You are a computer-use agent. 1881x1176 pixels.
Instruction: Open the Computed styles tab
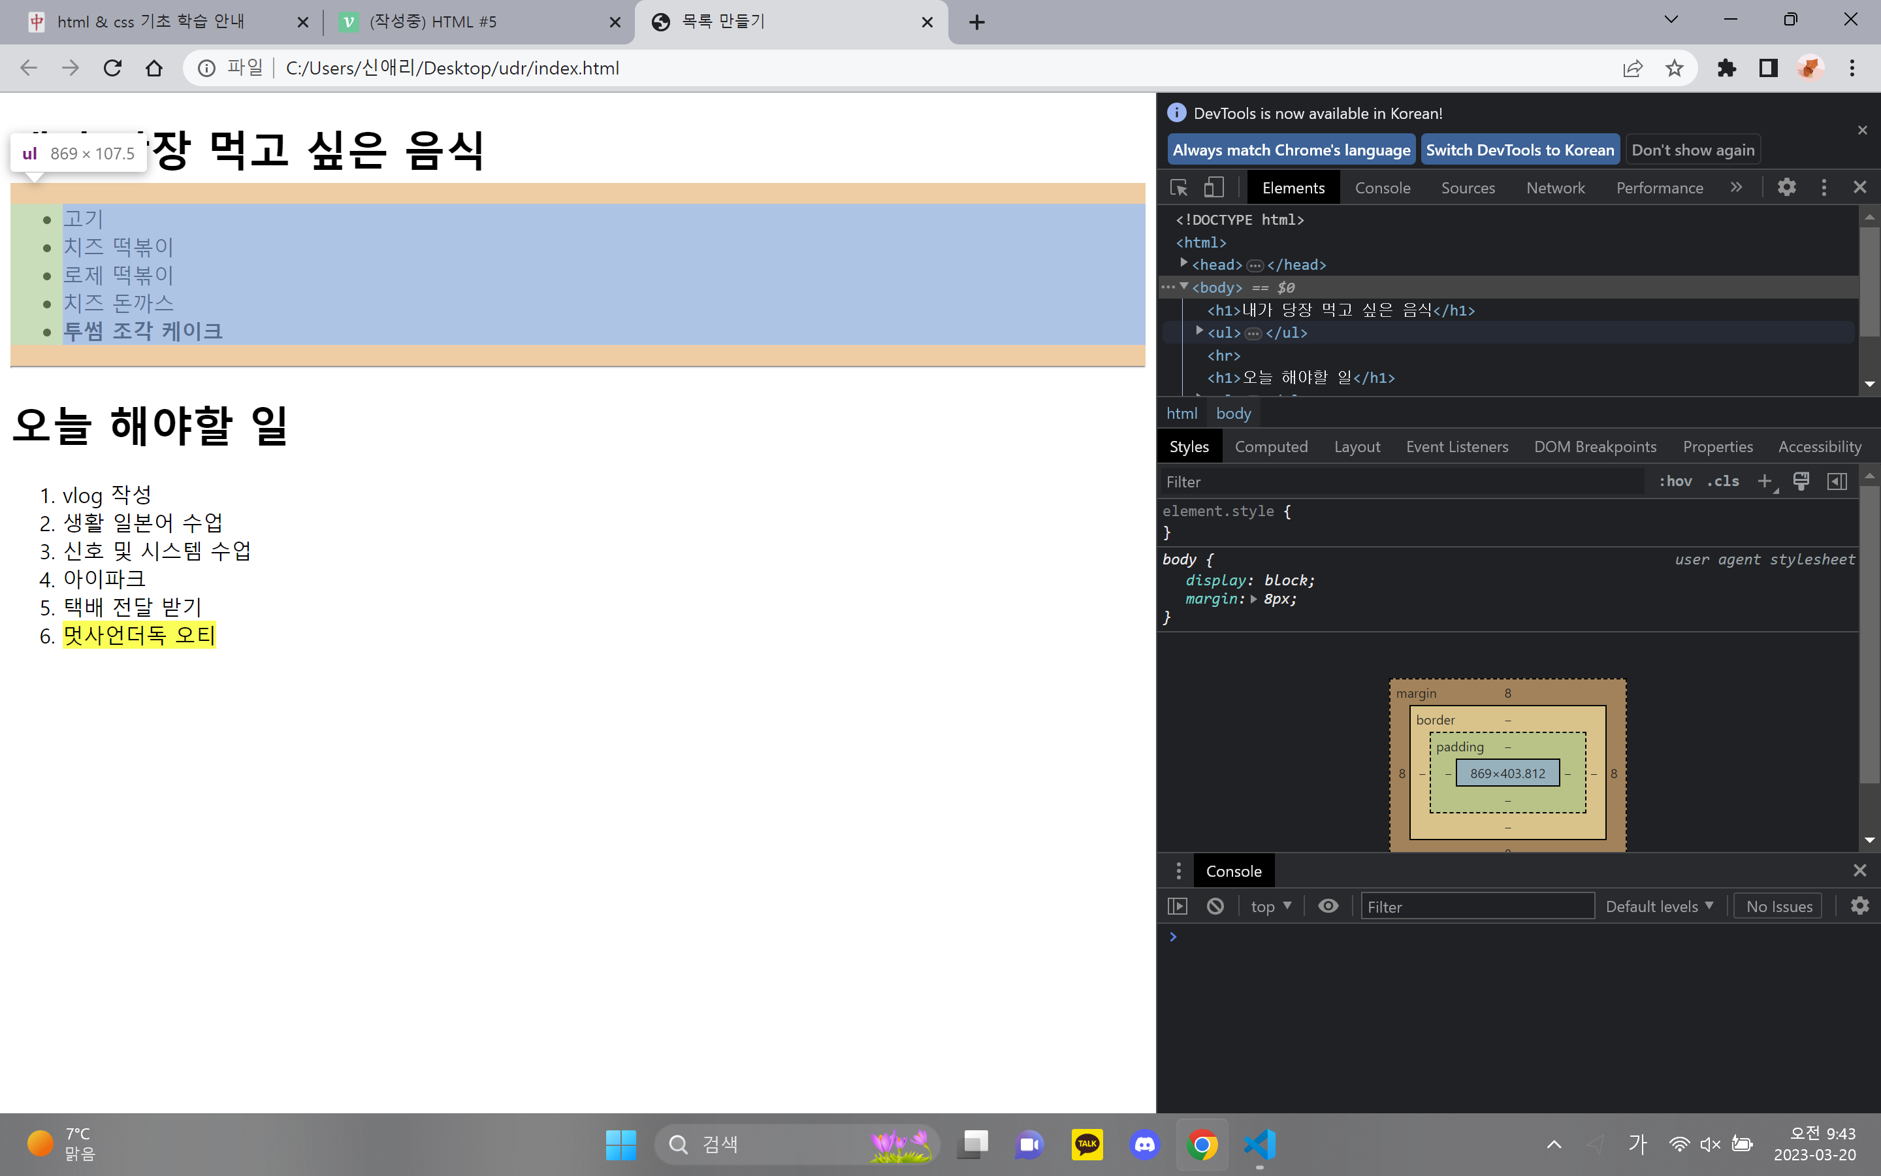pos(1271,446)
